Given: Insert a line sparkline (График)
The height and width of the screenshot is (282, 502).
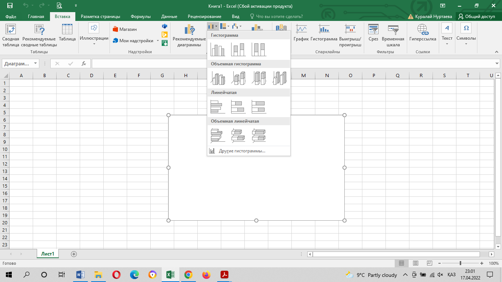Looking at the screenshot, I should 301,33.
